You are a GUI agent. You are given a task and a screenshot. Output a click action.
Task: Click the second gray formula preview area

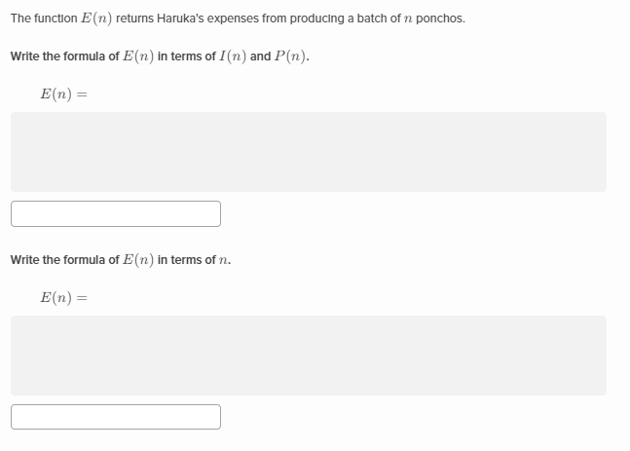(308, 356)
